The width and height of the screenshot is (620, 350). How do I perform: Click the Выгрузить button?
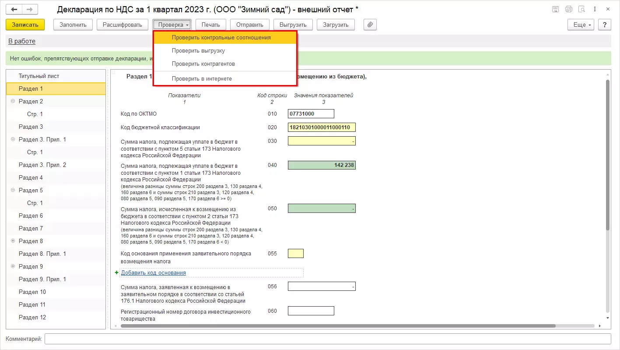[293, 25]
